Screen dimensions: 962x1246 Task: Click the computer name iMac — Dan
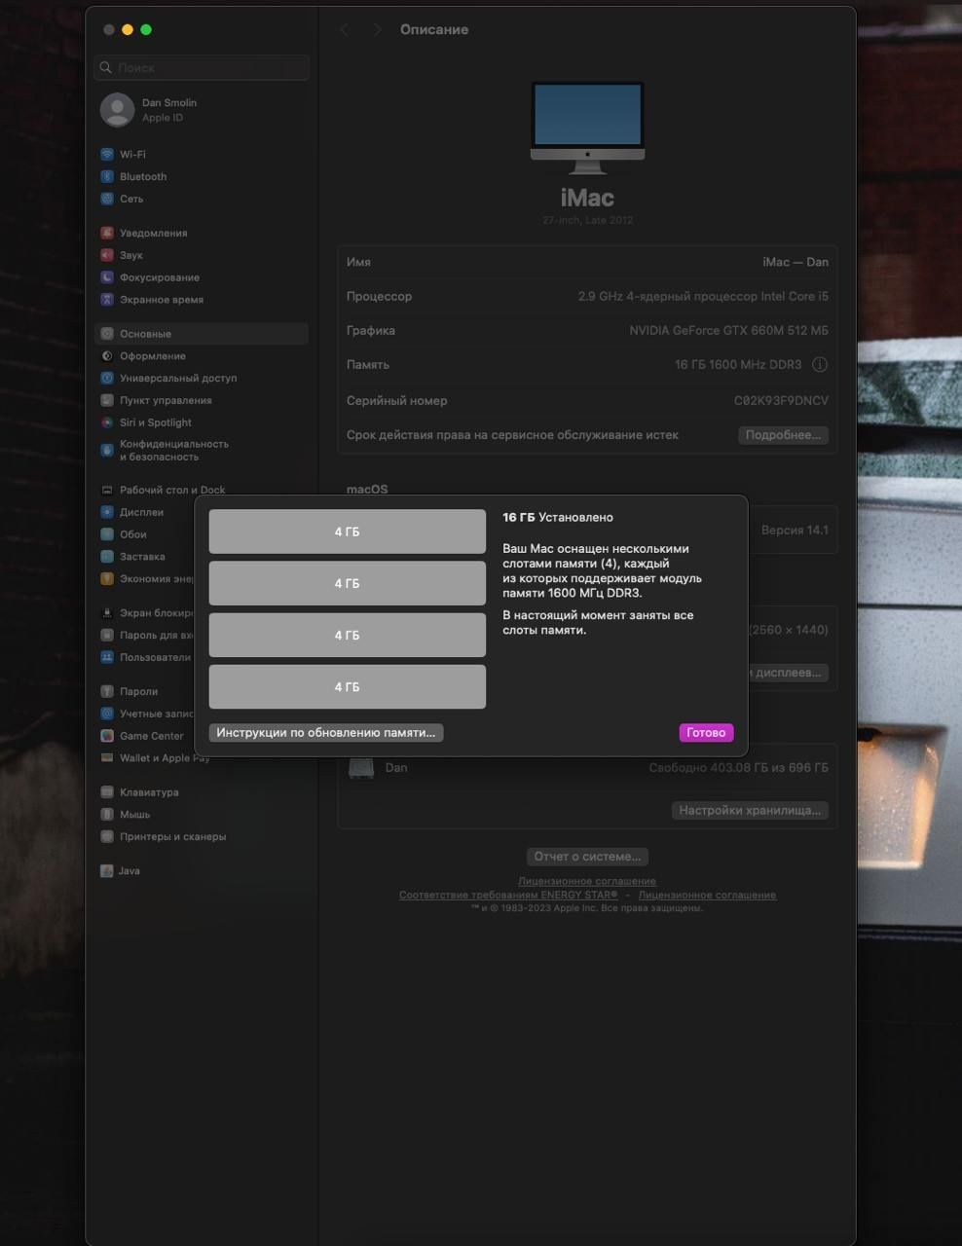click(795, 262)
